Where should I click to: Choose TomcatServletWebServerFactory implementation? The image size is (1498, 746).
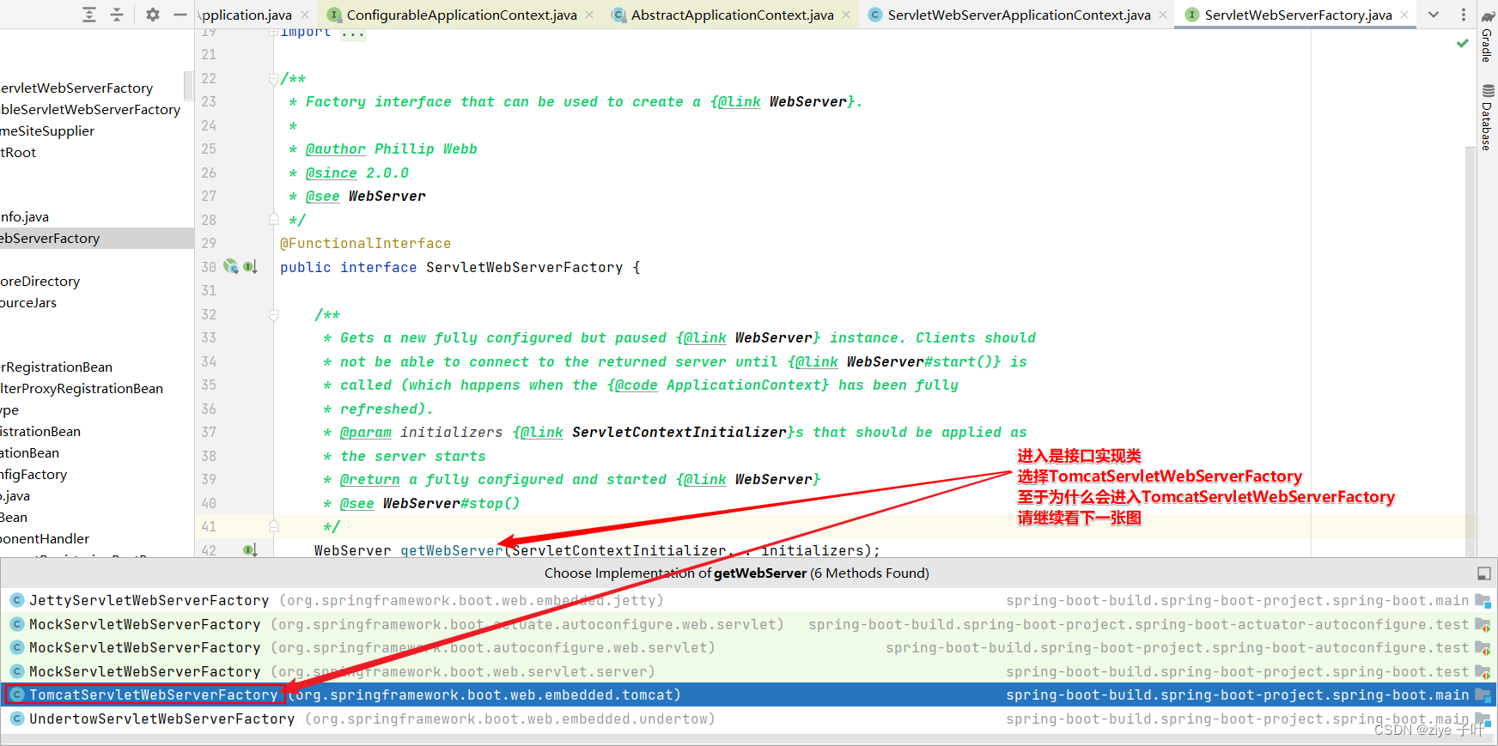click(x=748, y=694)
